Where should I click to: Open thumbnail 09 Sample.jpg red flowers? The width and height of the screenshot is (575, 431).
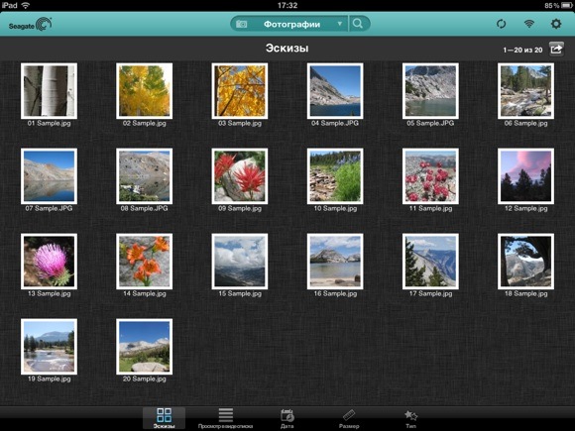pyautogui.click(x=240, y=176)
